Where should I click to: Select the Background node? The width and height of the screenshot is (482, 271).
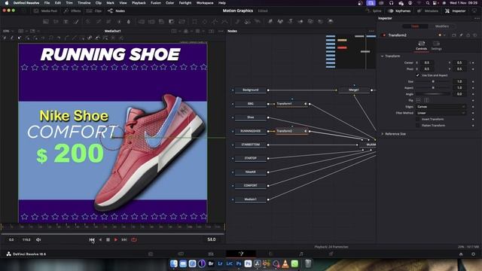pos(251,90)
